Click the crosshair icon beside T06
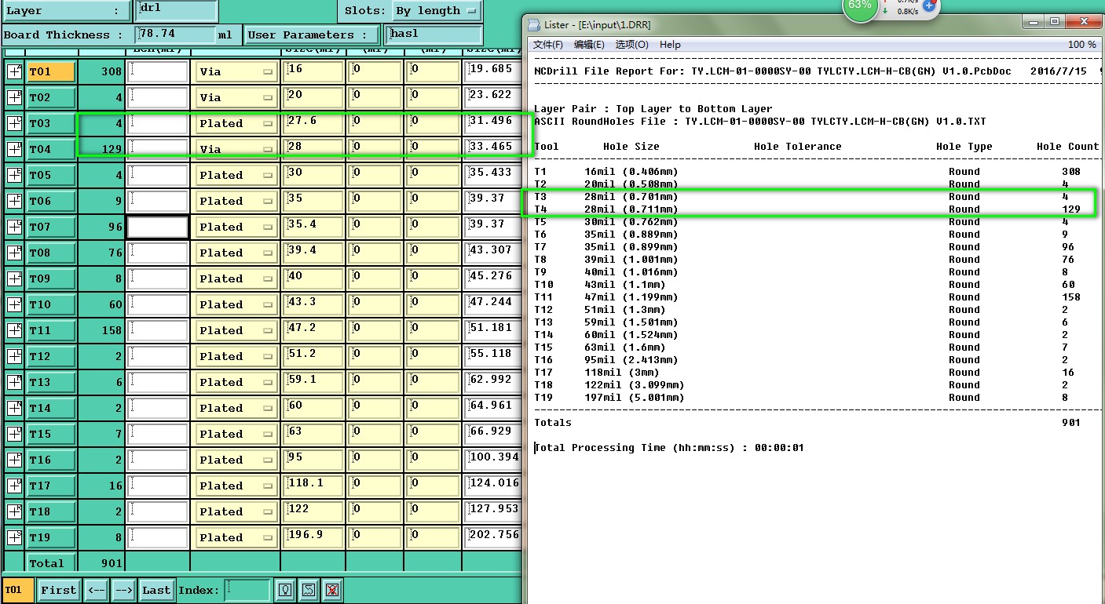The height and width of the screenshot is (604, 1105). pos(15,201)
